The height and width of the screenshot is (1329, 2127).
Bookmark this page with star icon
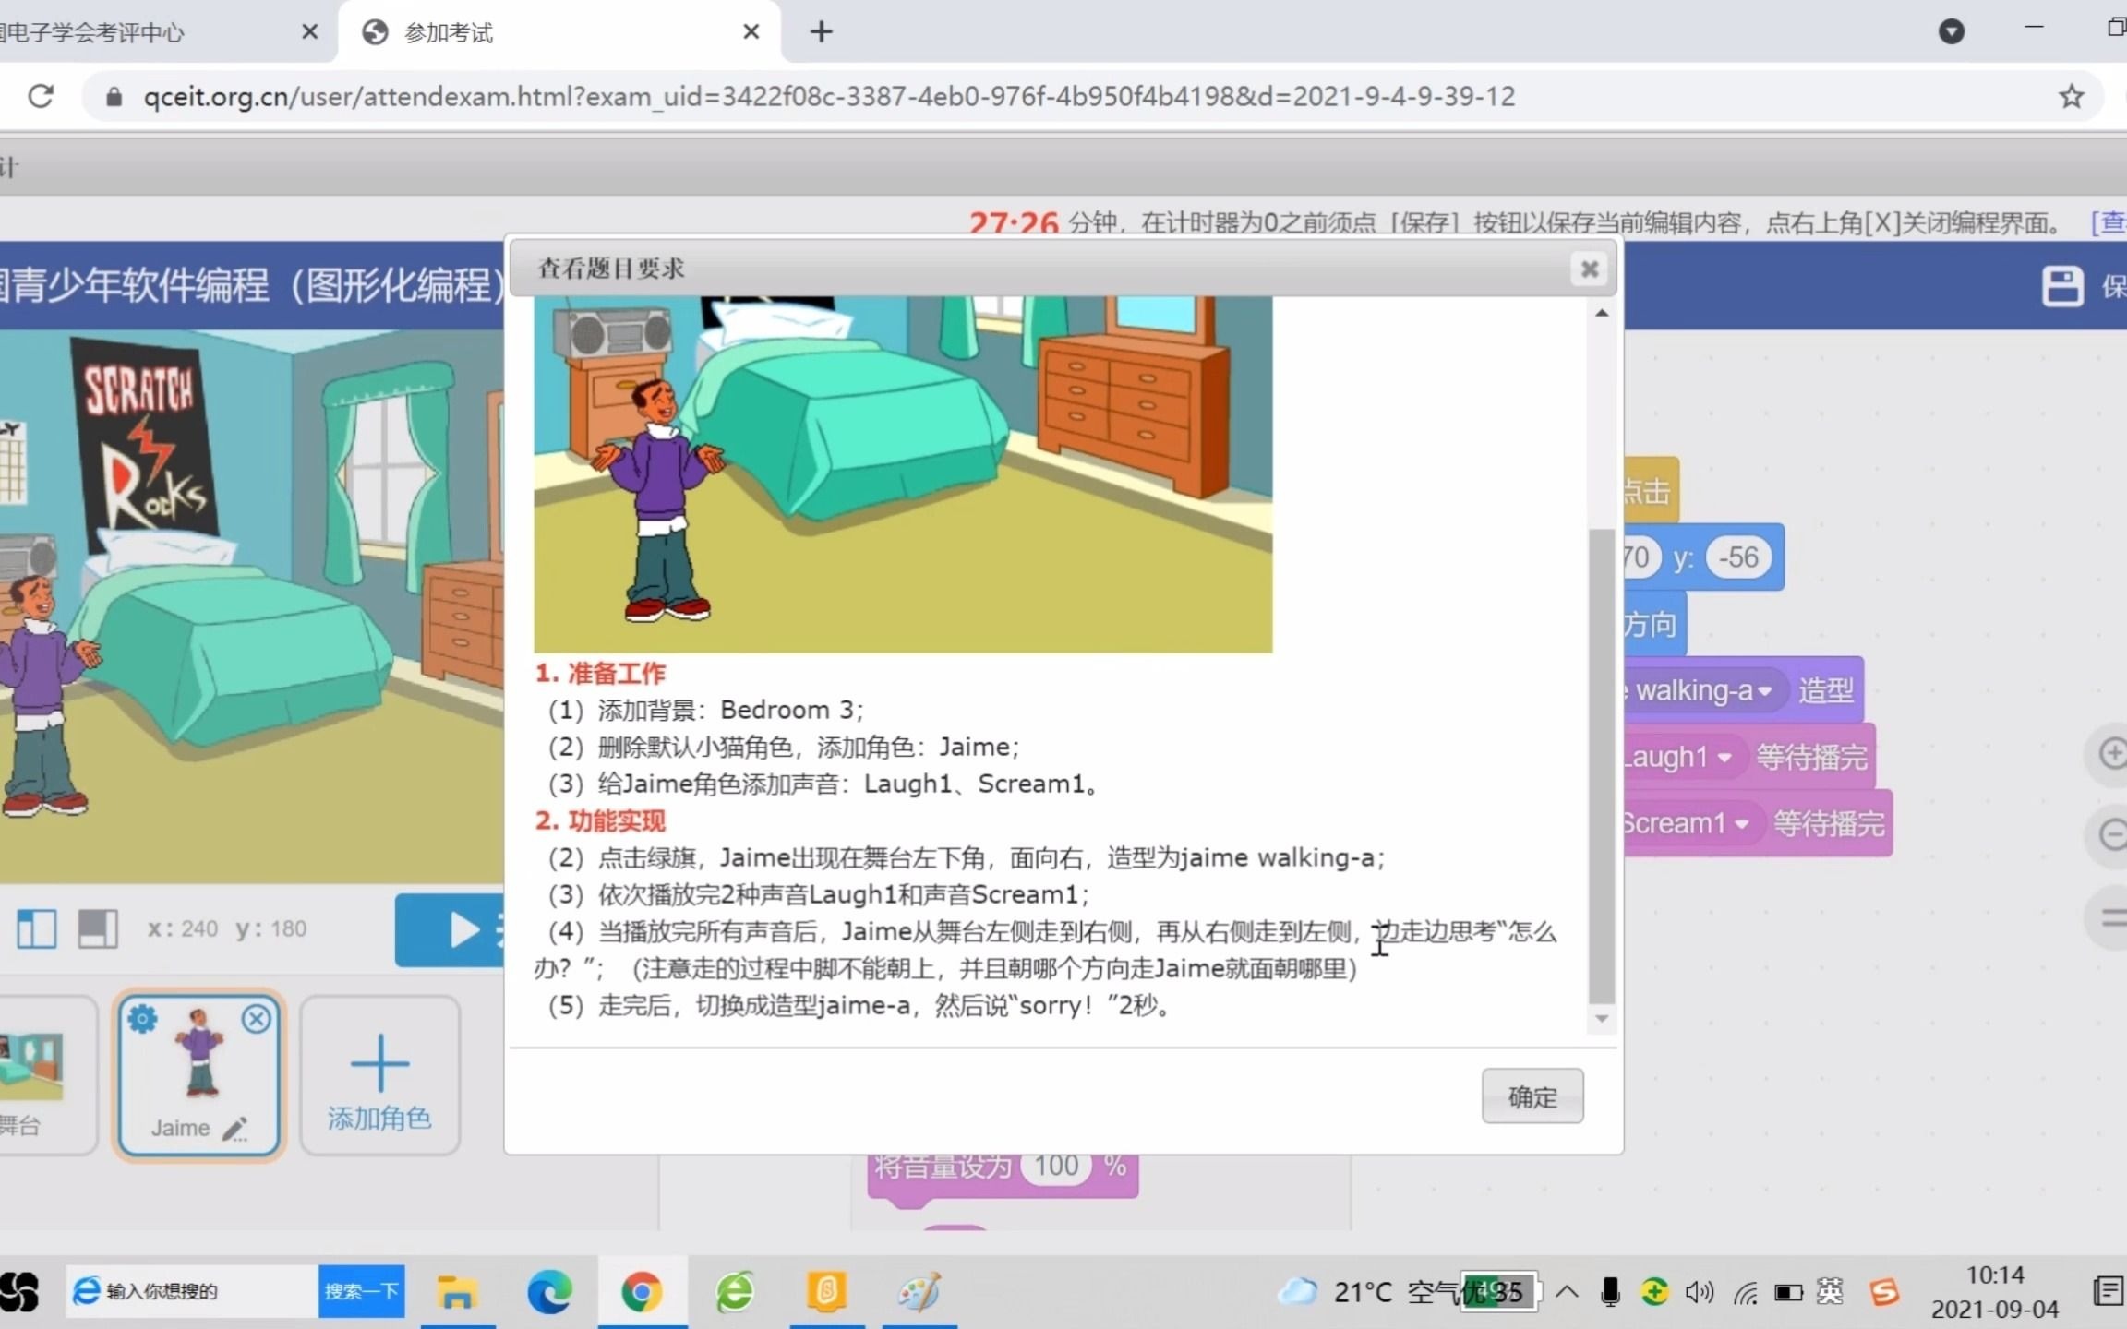(2071, 96)
